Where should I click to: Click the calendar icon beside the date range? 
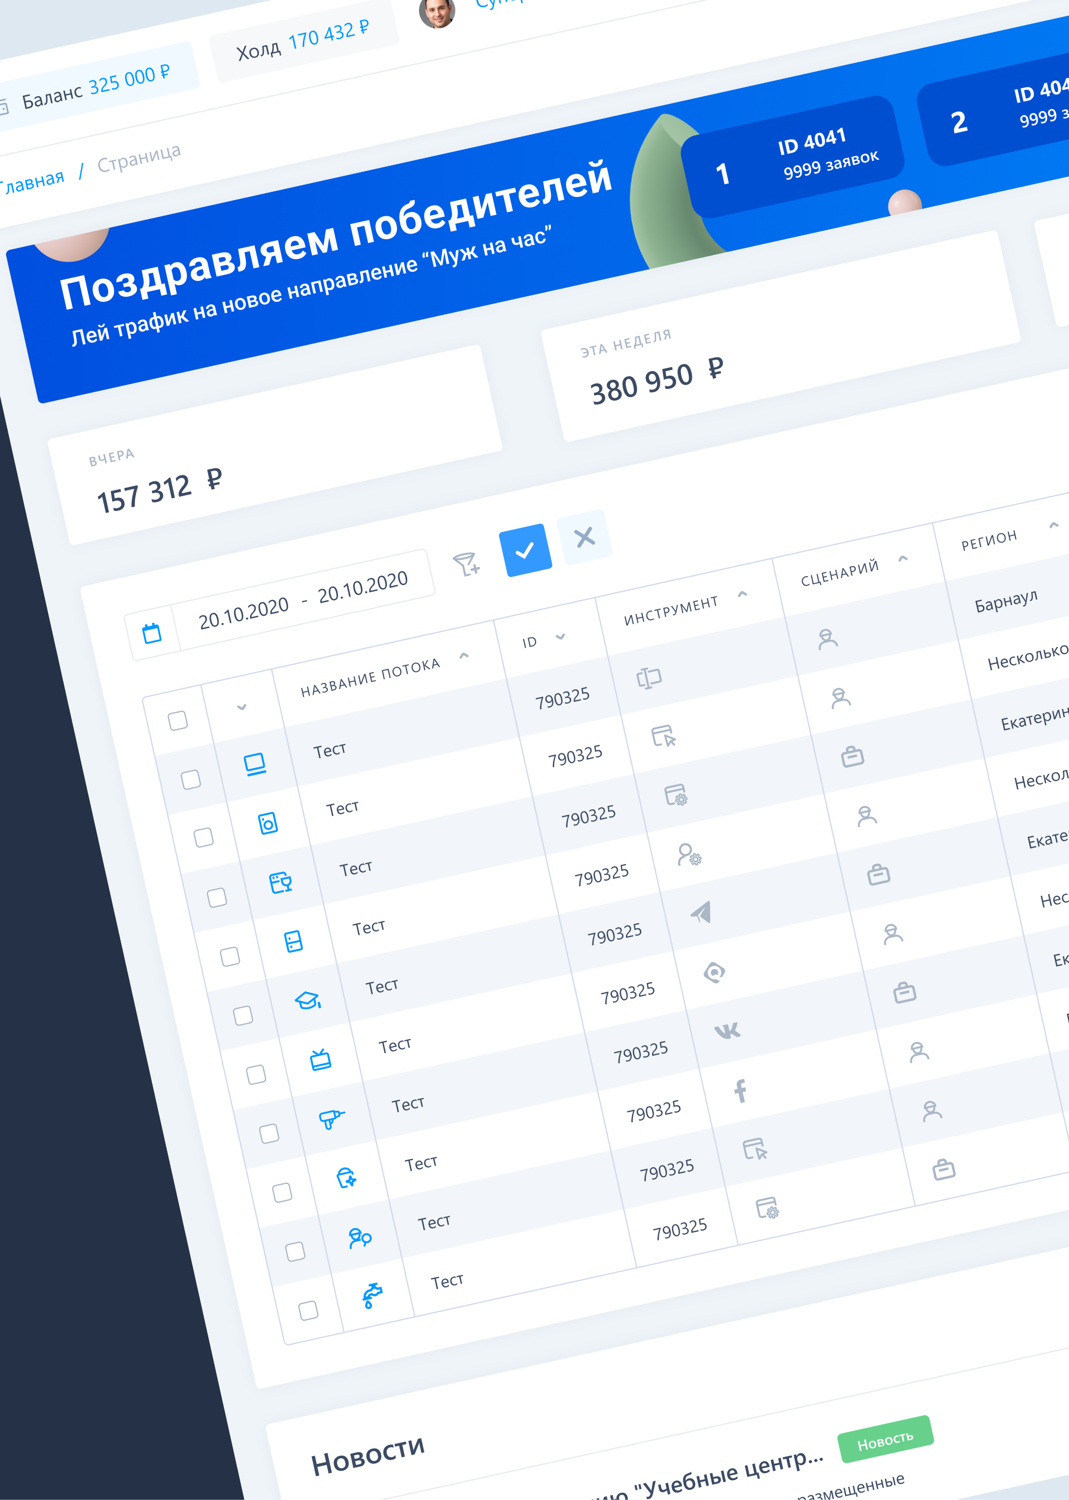click(x=152, y=633)
